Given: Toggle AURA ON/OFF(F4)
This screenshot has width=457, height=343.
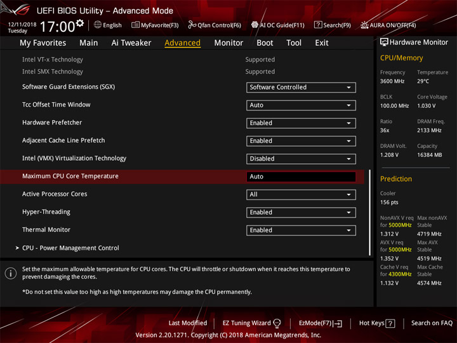Looking at the screenshot, I should [388, 25].
